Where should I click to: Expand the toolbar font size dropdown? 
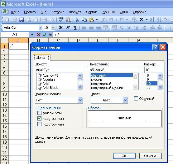coord(53,28)
